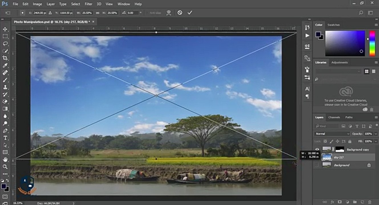Select the Brush tool
Image resolution: width=379 pixels, height=205 pixels.
[x=5, y=80]
